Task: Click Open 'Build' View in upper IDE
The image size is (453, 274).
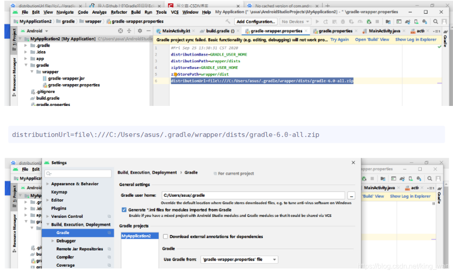Action: click(372, 39)
